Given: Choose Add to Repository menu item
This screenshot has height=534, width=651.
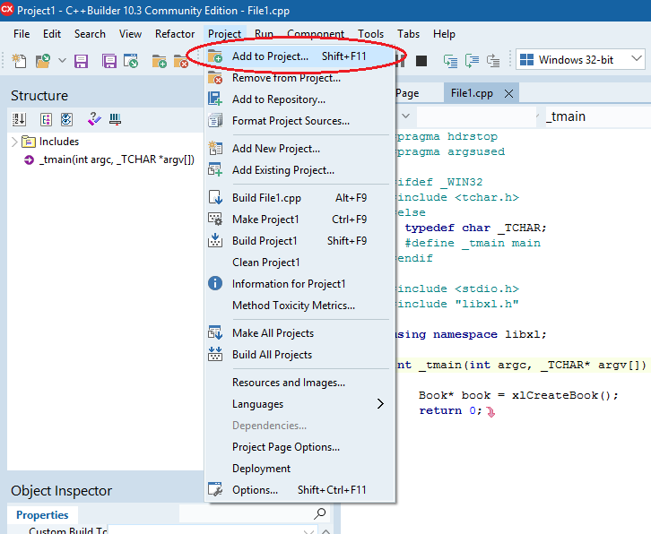Looking at the screenshot, I should click(299, 99).
